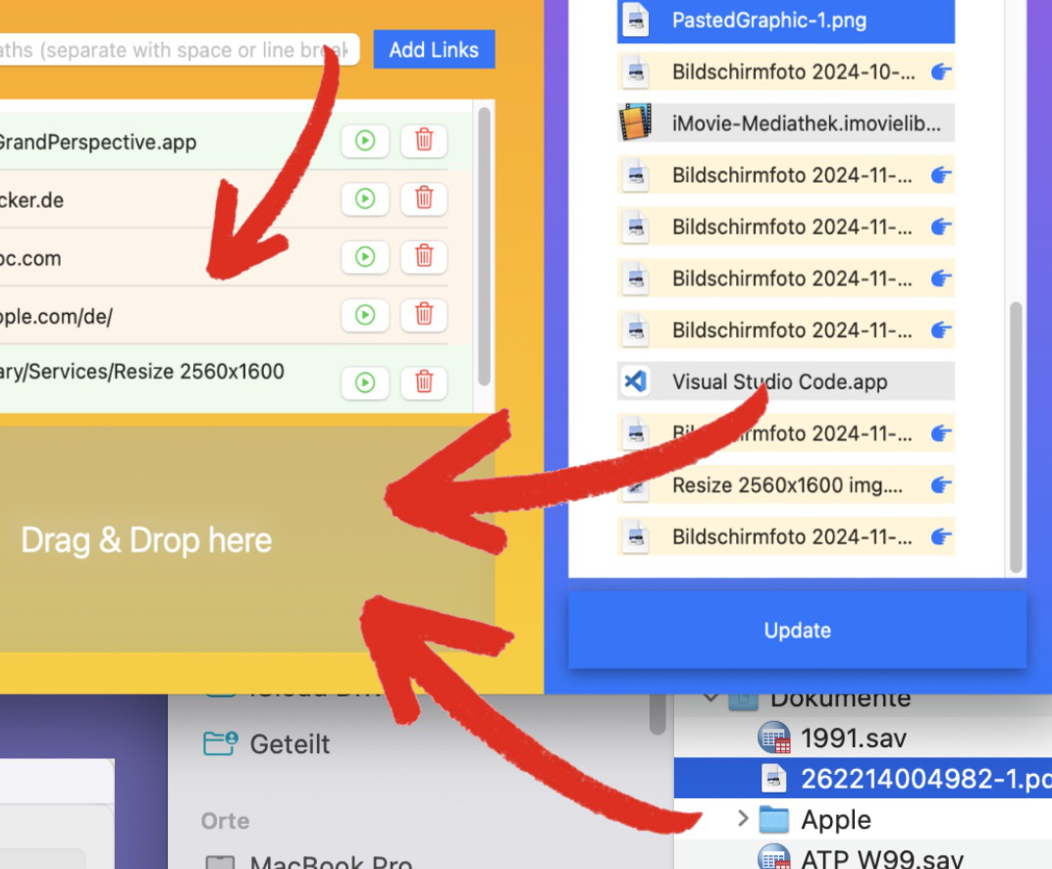The image size is (1052, 869).
Task: Open the link ending in cker.de using play icon
Action: click(x=365, y=199)
